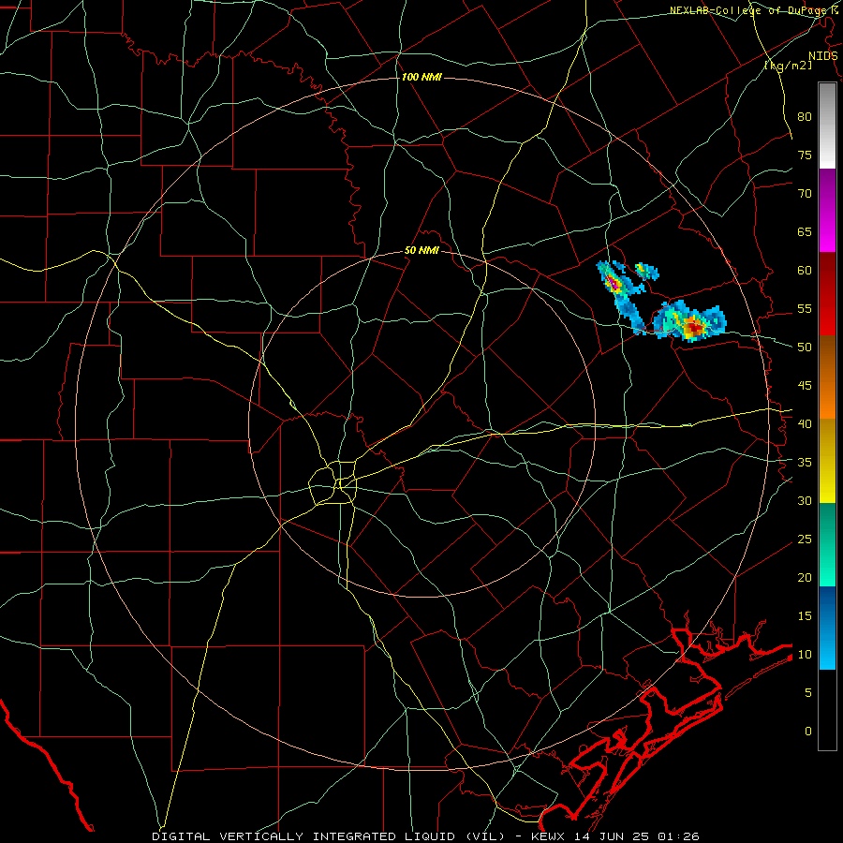
Task: Click the KEWX radar site identifier
Action: tap(550, 836)
